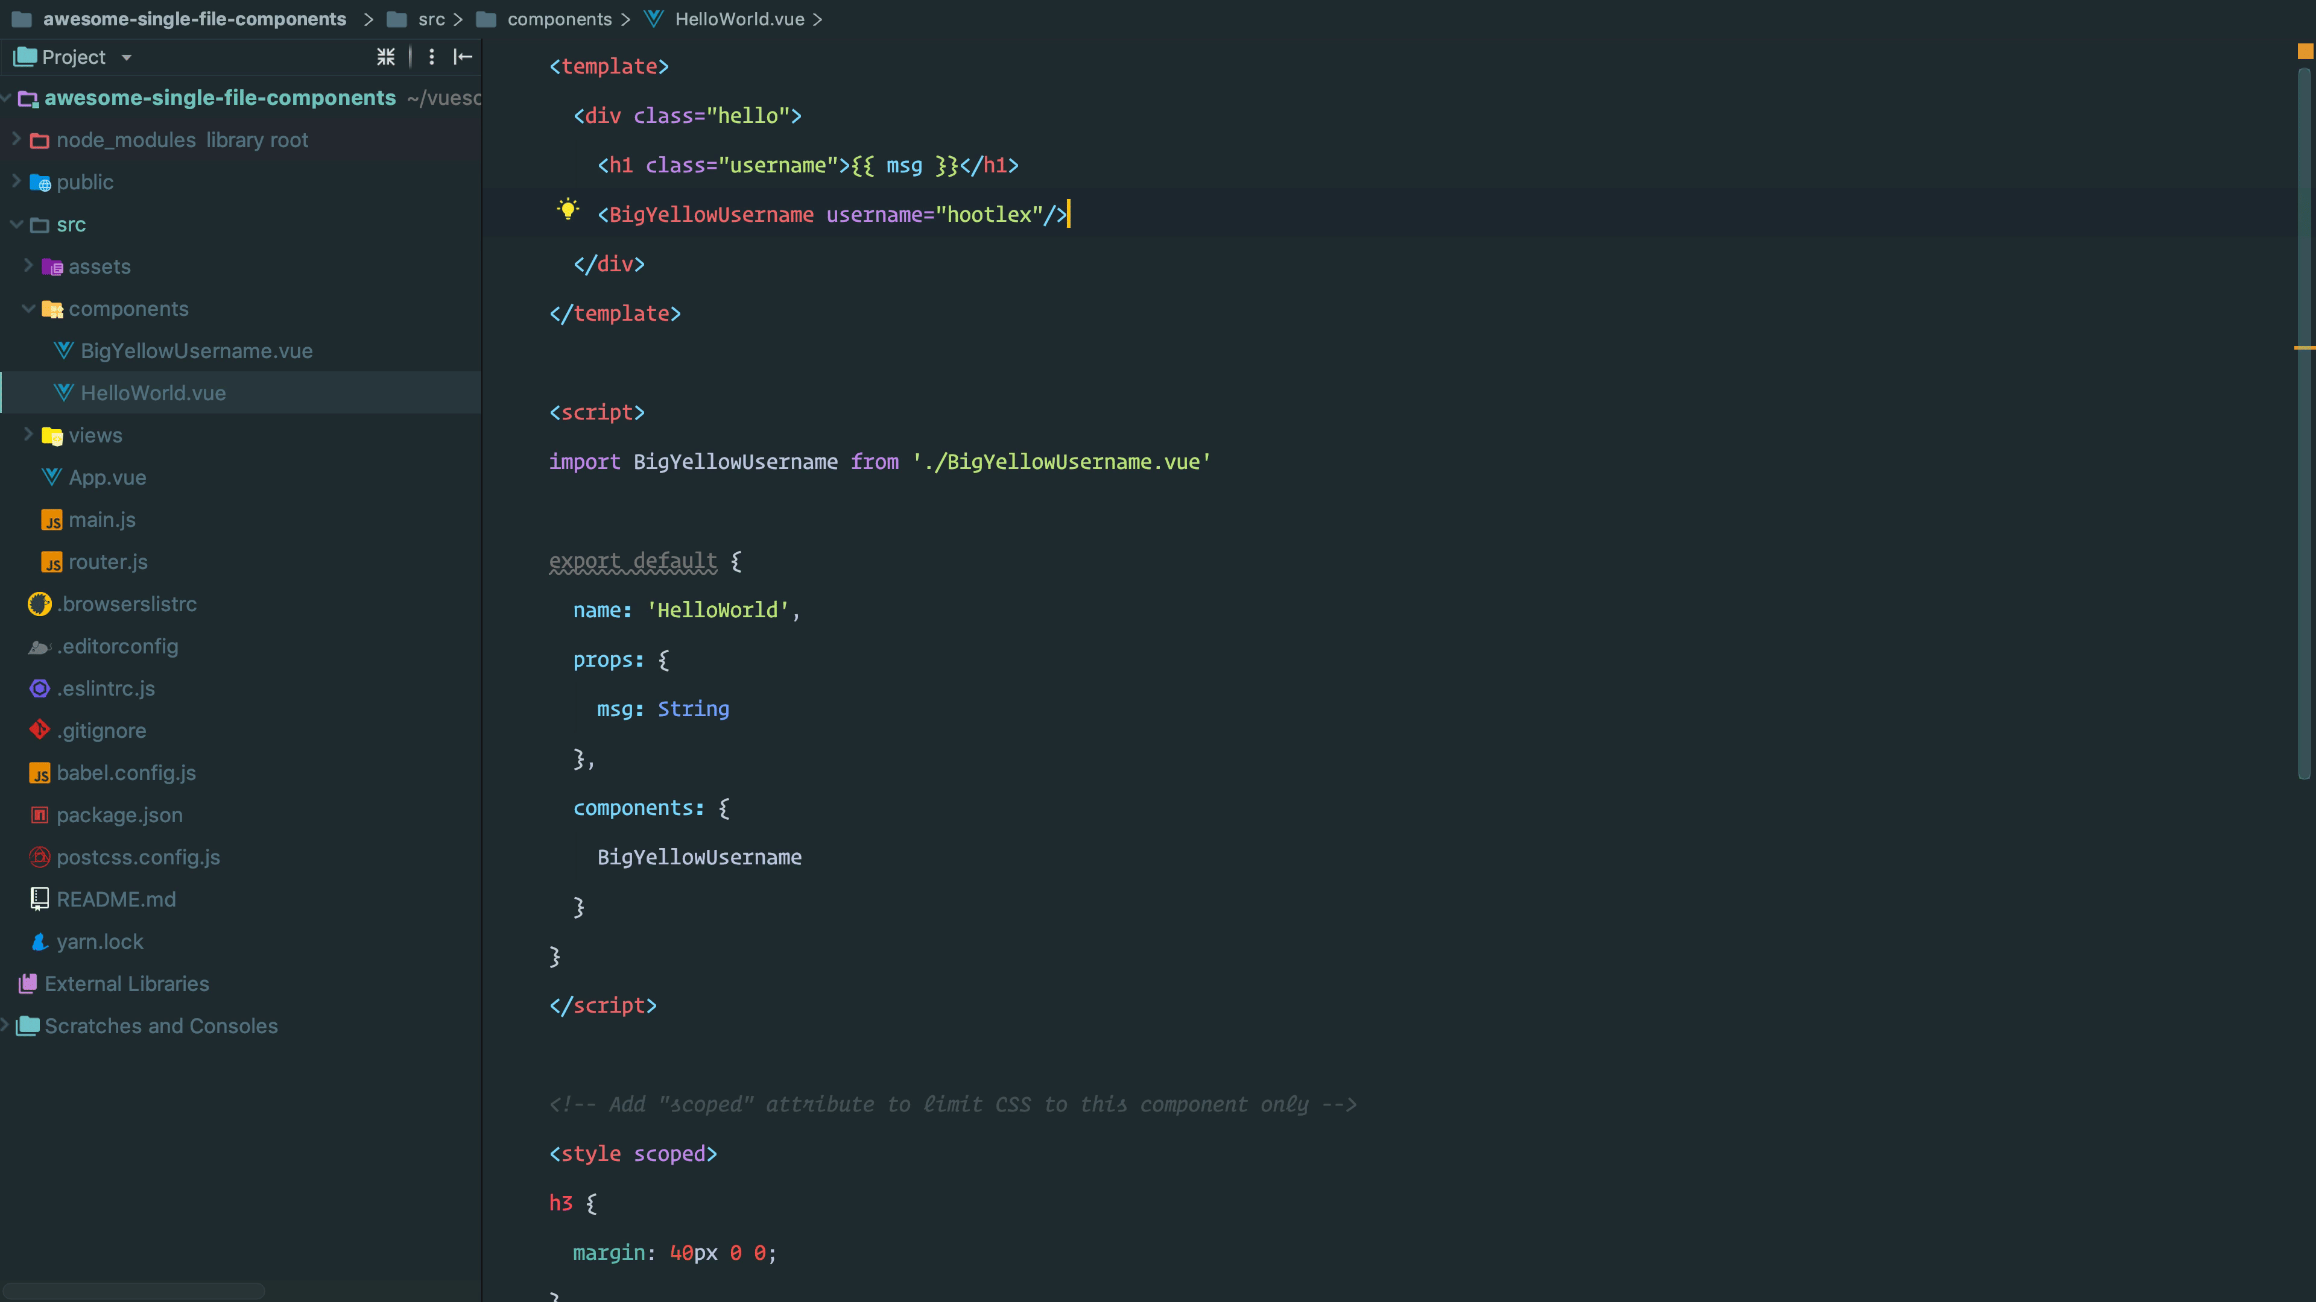Expand the public folder
The height and width of the screenshot is (1302, 2316).
click(x=16, y=181)
